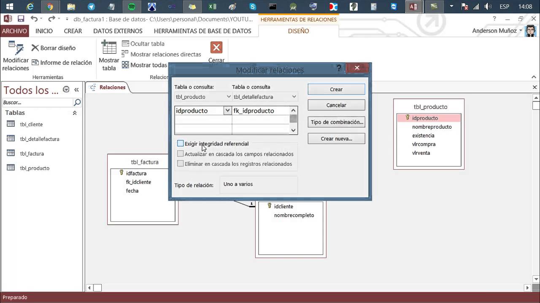Select the DISEÑO ribbon tab
The height and width of the screenshot is (303, 540).
point(298,31)
